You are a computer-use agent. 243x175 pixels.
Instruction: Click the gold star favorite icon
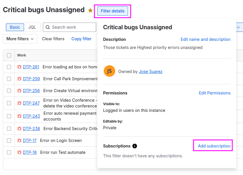click(90, 10)
